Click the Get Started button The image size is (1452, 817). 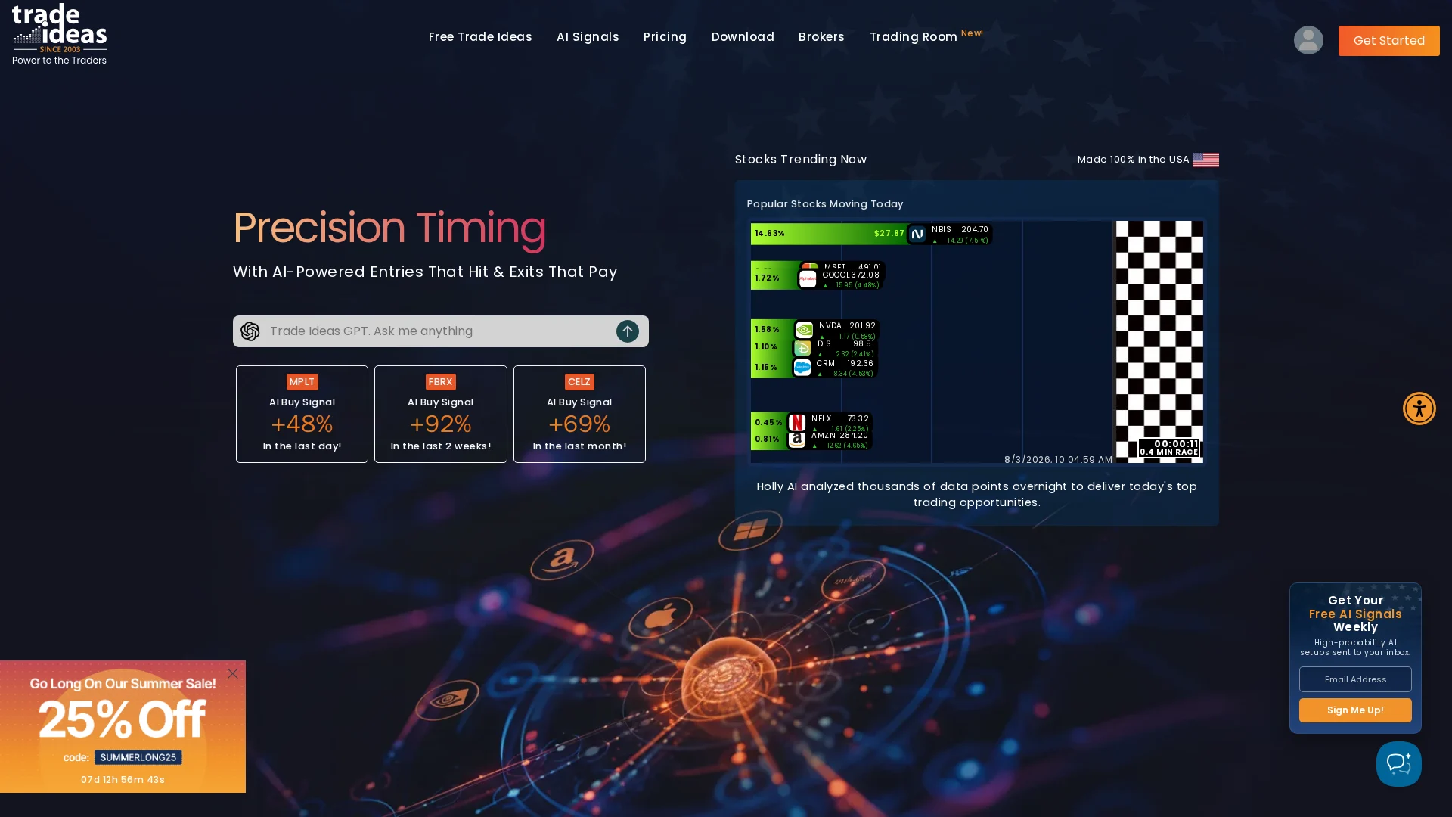click(1389, 41)
